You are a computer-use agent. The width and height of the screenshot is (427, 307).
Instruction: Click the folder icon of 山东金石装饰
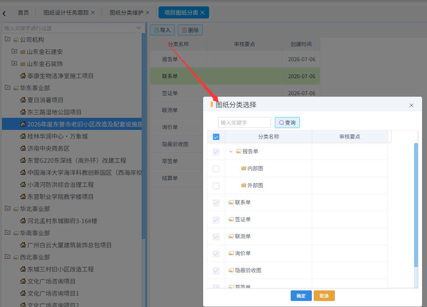click(23, 64)
